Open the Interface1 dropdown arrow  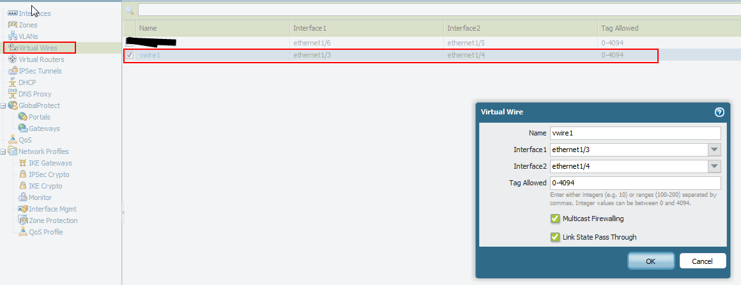714,150
